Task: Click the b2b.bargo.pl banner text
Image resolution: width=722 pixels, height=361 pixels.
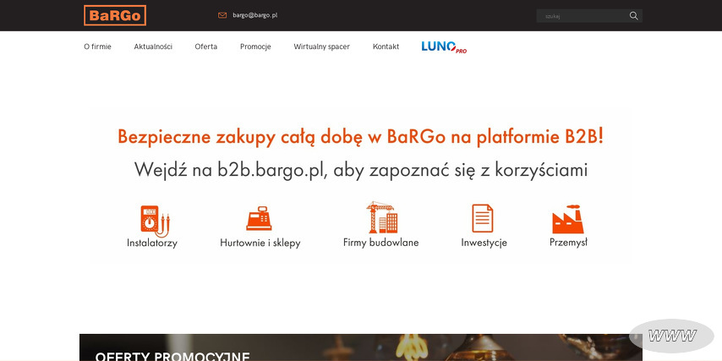Action: tap(361, 170)
